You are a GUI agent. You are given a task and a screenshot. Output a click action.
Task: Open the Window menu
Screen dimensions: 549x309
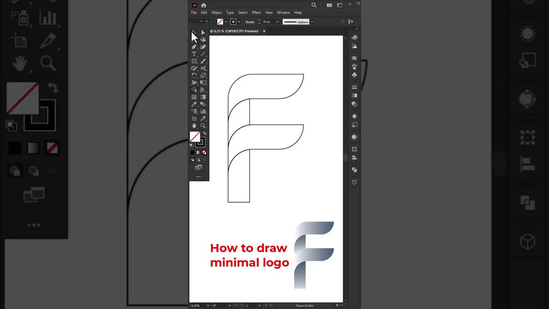[284, 12]
